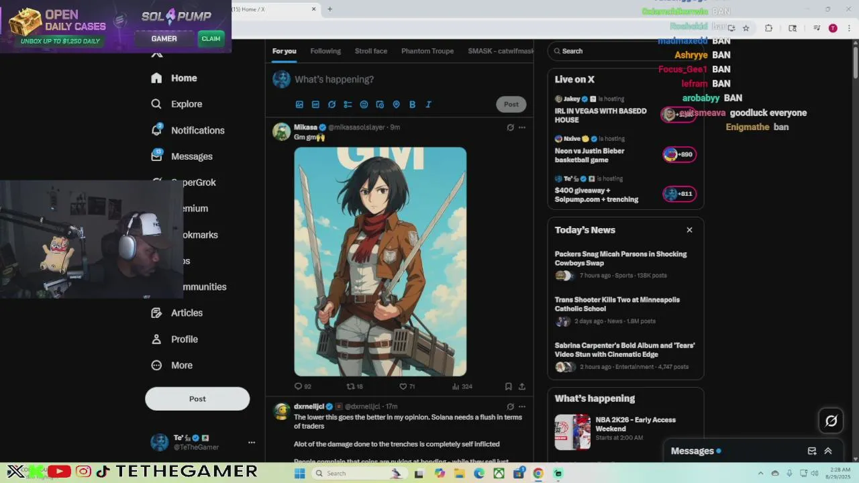Image resolution: width=859 pixels, height=483 pixels.
Task: Switch to the Stroll face tab
Action: (x=371, y=51)
